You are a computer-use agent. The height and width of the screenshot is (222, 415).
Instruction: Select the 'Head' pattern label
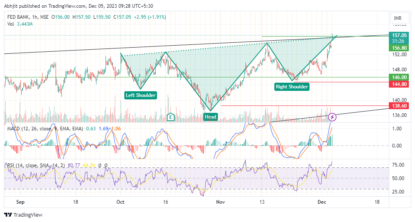(211, 117)
